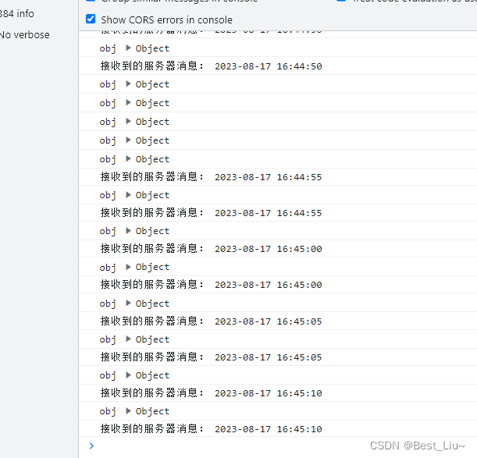Image resolution: width=477 pixels, height=458 pixels.
Task: Select the second 16:44:55 server message
Action: coord(278,212)
